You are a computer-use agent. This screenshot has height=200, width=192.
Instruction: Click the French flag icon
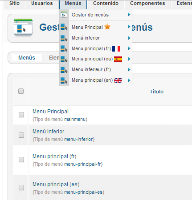[116, 48]
